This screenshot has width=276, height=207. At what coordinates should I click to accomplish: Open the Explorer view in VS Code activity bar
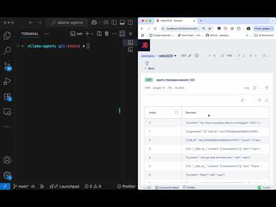click(x=7, y=36)
